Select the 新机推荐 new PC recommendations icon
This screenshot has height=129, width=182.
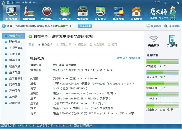118,13
